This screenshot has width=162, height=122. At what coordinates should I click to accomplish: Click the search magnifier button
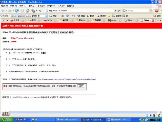(151, 11)
